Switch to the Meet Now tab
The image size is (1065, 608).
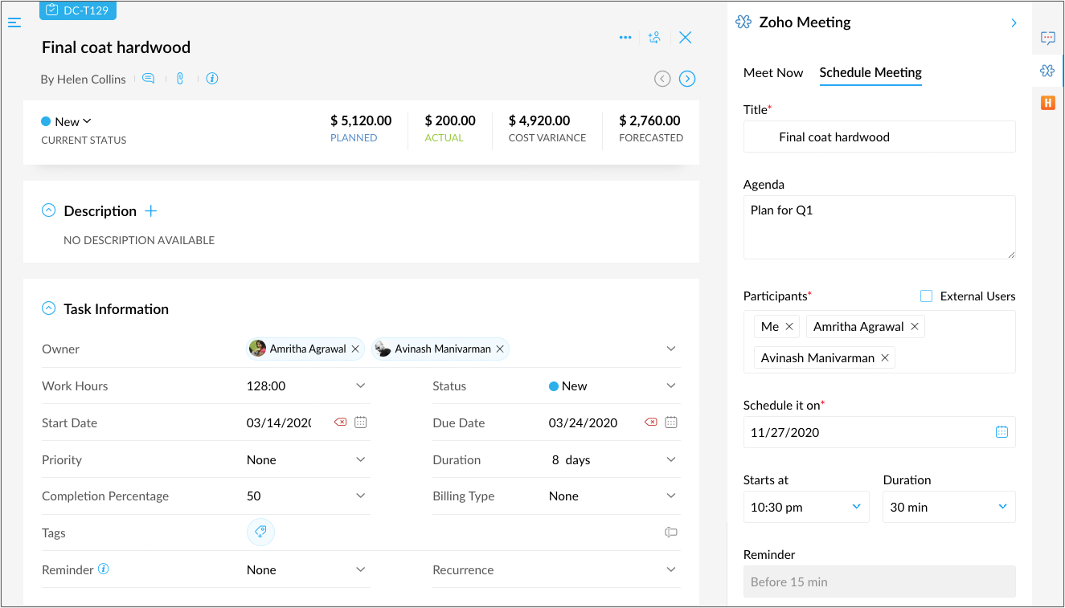click(772, 73)
